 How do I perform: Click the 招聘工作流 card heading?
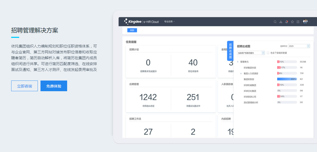click(135, 119)
